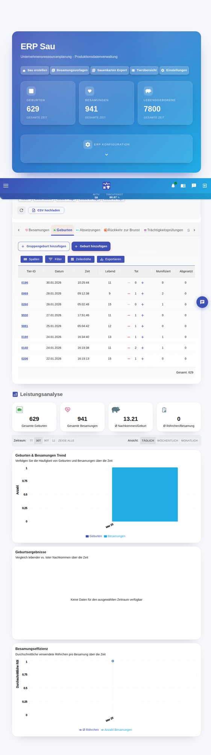Open the Trächtigkeitsprüfungen tab

click(163, 230)
